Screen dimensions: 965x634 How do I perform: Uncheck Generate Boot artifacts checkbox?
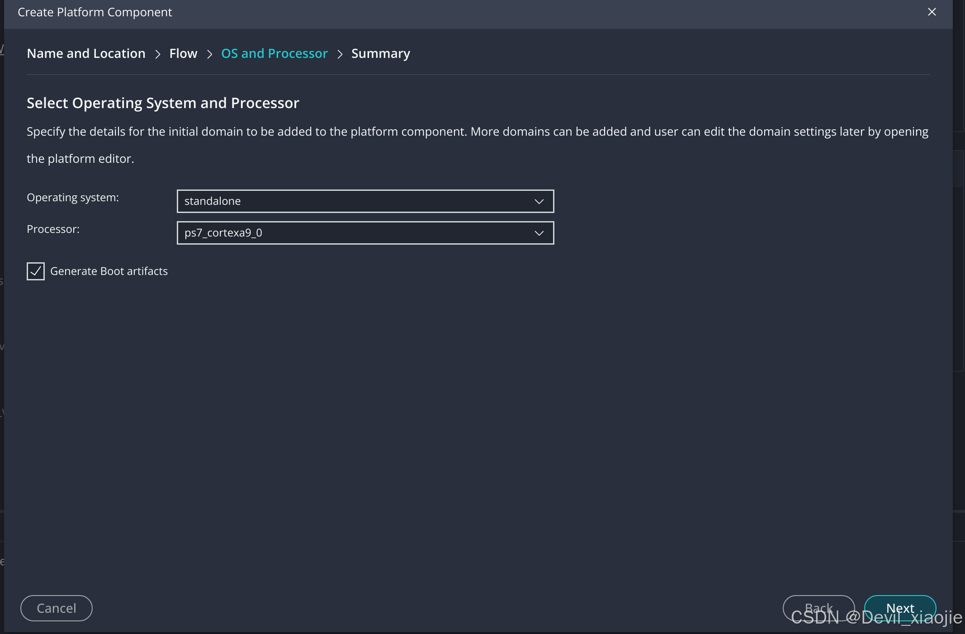[x=36, y=271]
